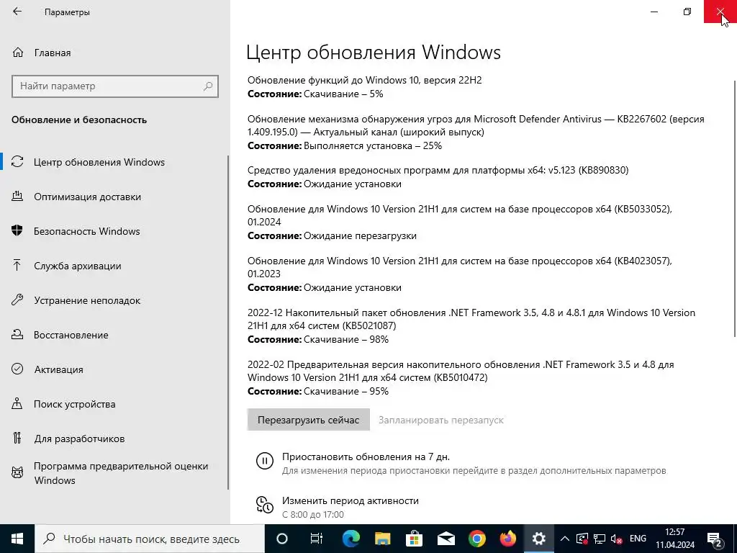Open Microsoft Store from taskbar
This screenshot has height=553, width=737.
[414, 539]
